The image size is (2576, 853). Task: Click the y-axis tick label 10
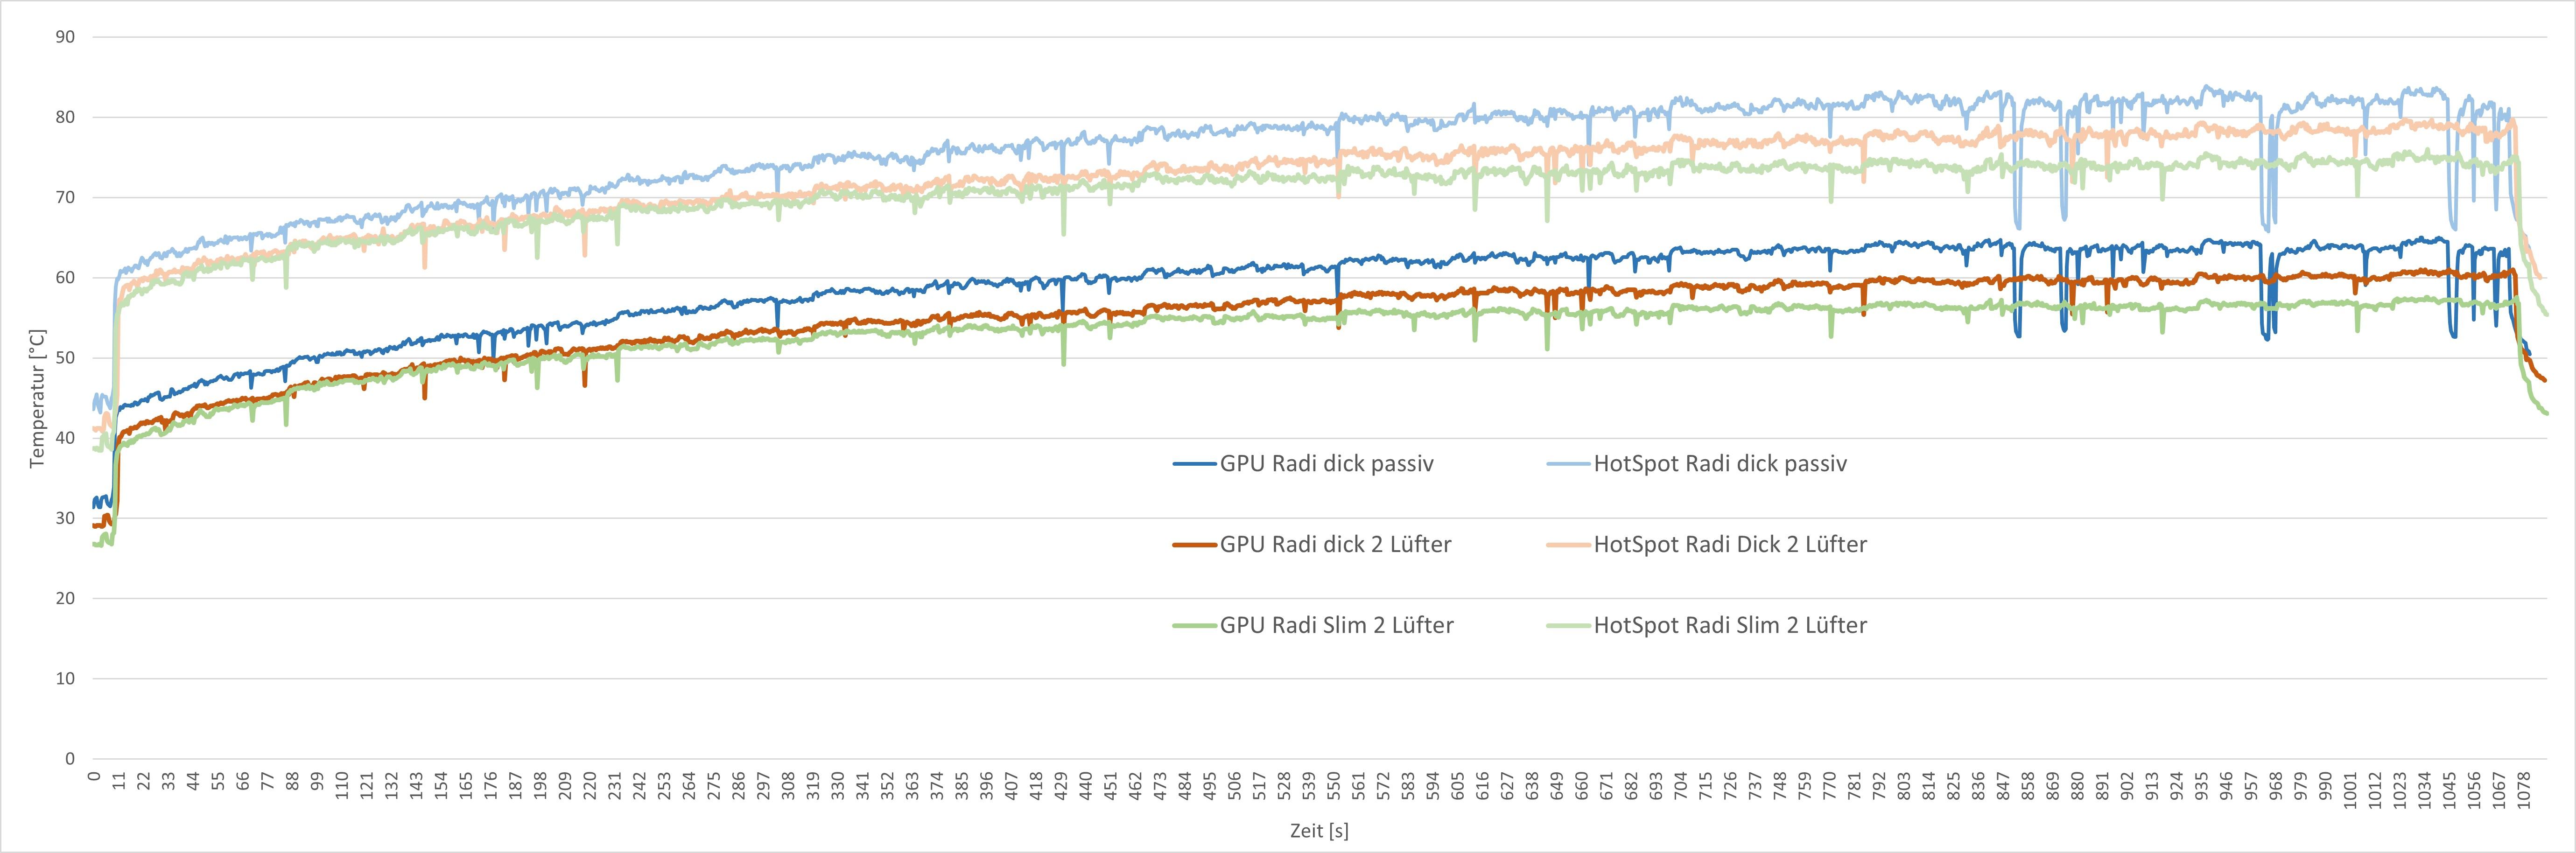tap(65, 678)
